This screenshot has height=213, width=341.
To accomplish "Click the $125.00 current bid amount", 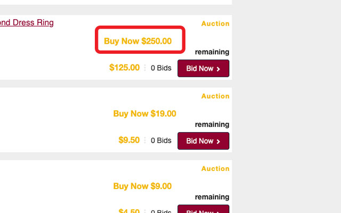I will pos(124,68).
